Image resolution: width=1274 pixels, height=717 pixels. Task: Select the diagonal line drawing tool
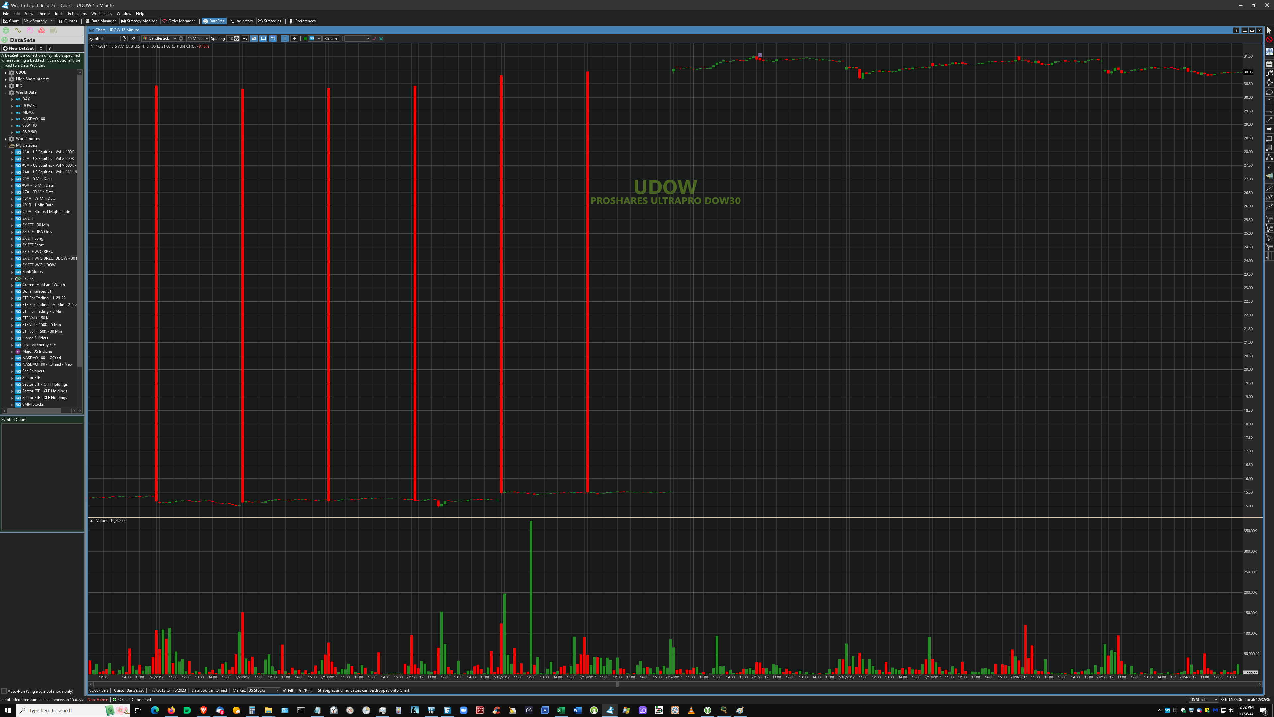coord(1269,120)
